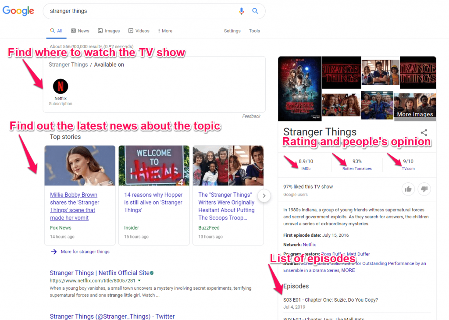This screenshot has height=320, width=449.
Task: Click the MORE awards link
Action: point(348,270)
